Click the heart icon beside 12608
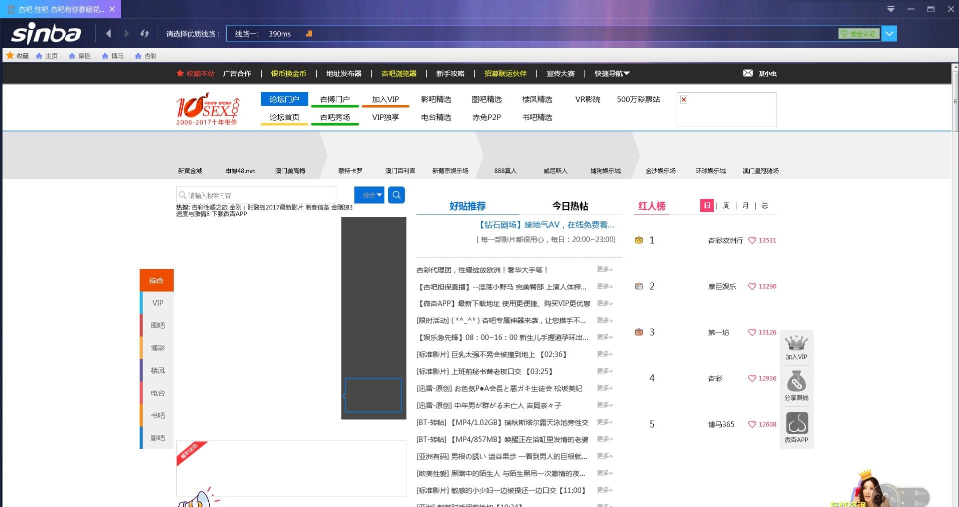This screenshot has width=959, height=507. coord(752,424)
